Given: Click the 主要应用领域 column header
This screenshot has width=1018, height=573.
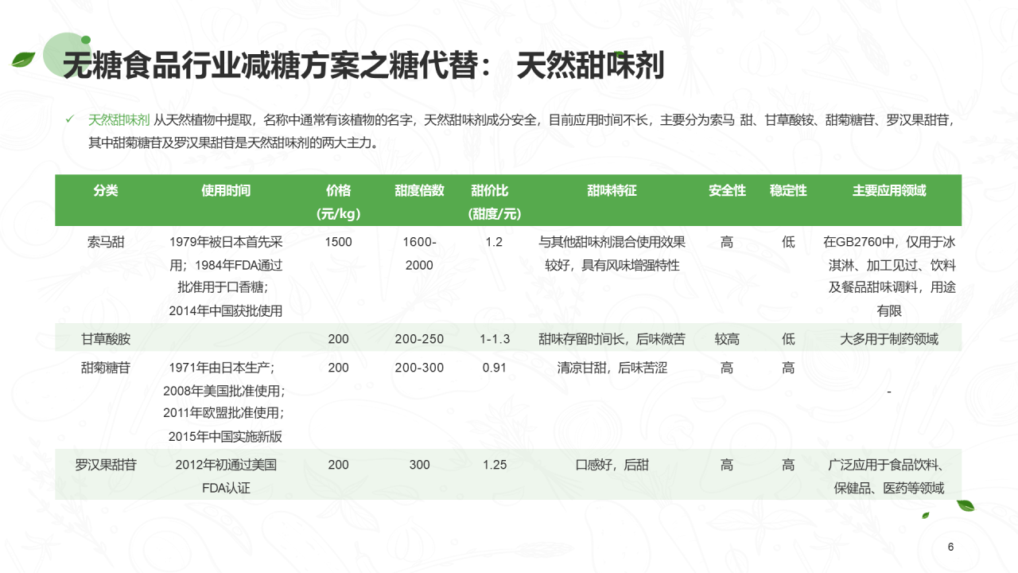Looking at the screenshot, I should tap(889, 191).
